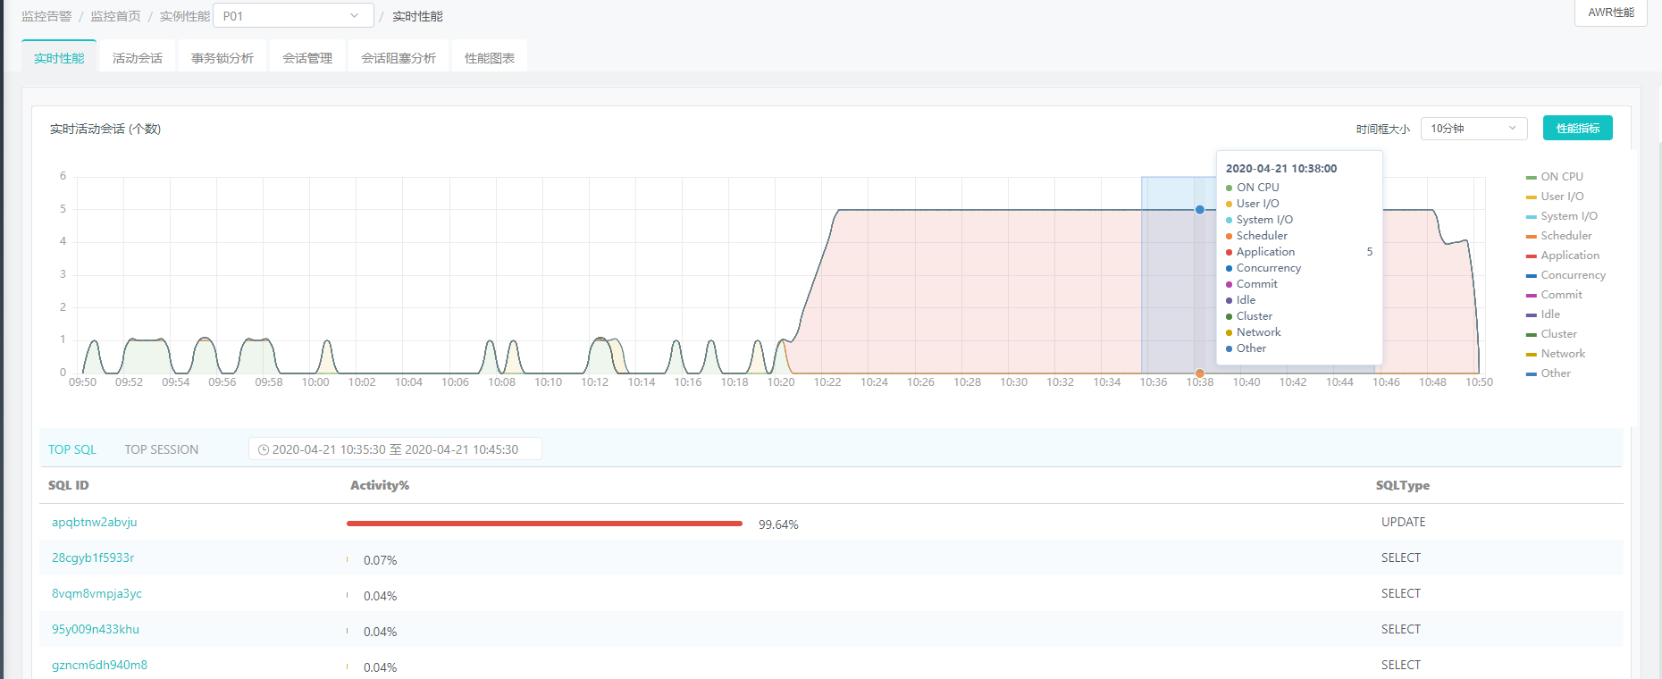Toggle the Cluster legend series
The height and width of the screenshot is (679, 1662).
tap(1552, 334)
